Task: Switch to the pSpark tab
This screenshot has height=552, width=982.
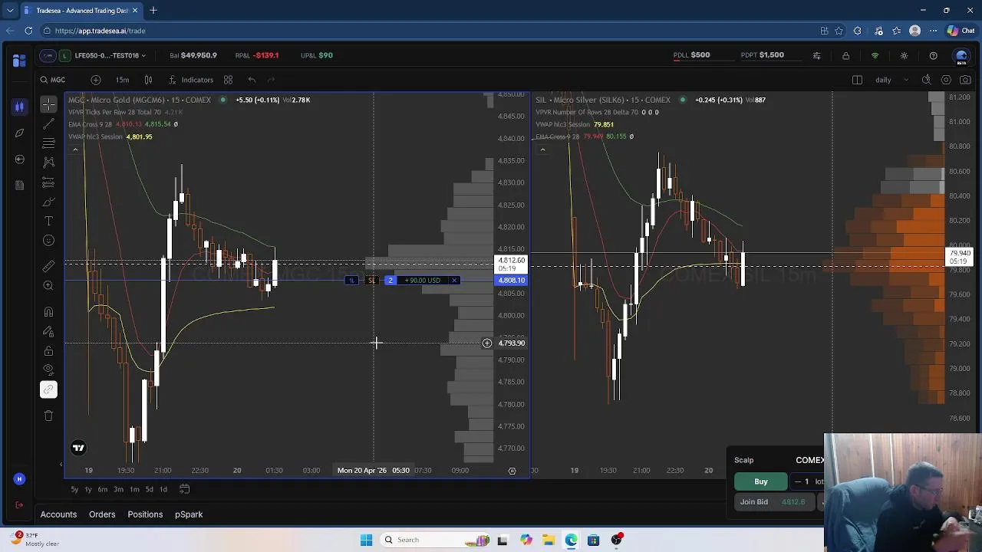Action: coord(189,514)
